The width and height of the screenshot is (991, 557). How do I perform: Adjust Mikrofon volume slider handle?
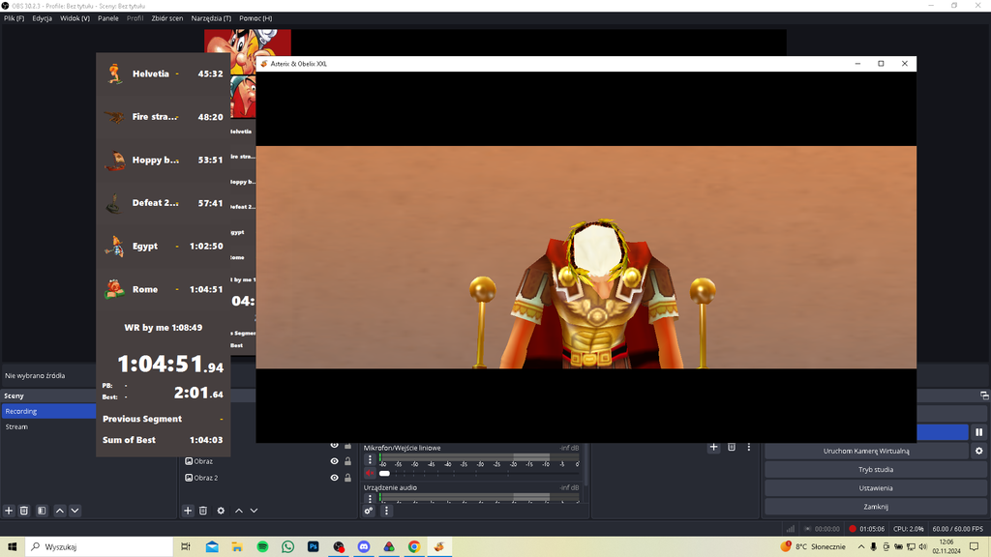point(384,473)
